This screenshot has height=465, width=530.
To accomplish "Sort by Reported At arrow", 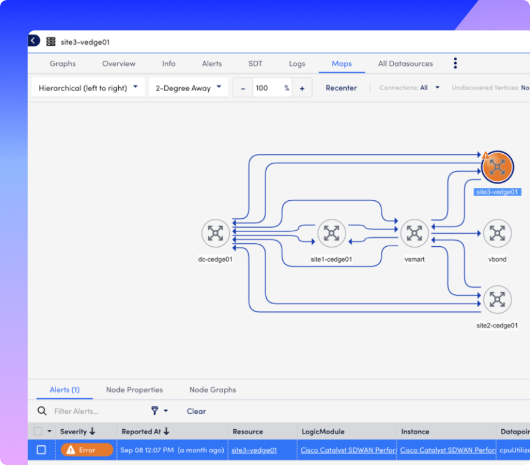I will click(x=167, y=431).
